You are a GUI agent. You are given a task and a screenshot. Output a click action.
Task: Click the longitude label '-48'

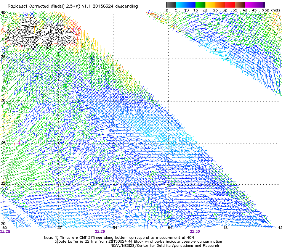point(224,228)
